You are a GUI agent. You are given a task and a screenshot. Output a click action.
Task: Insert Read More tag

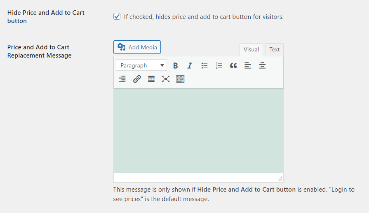(x=151, y=79)
